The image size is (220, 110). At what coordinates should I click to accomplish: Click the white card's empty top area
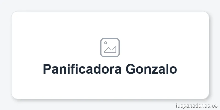pos(110,24)
